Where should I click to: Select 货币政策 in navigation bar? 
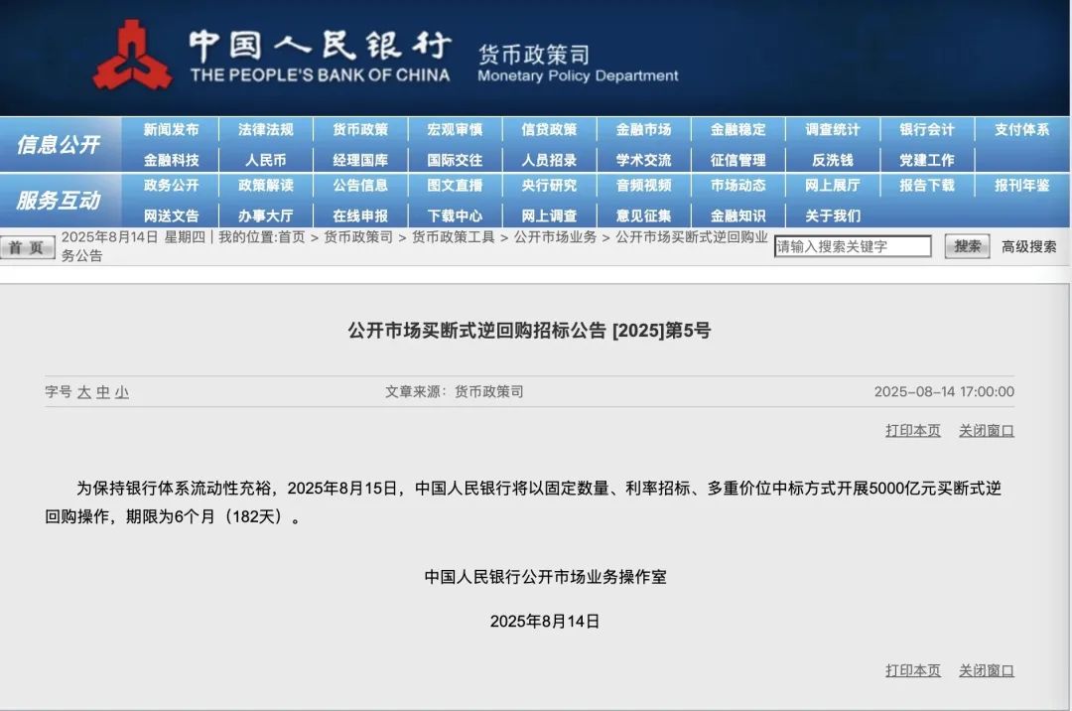coord(360,129)
